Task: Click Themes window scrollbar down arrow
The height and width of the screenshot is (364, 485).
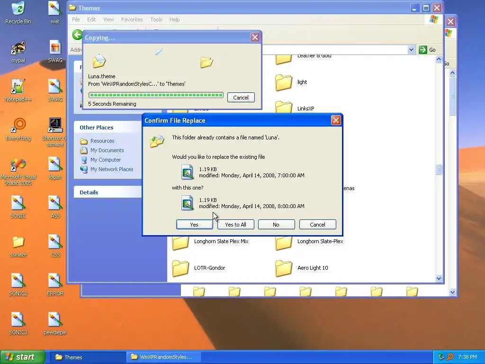Action: point(439,278)
